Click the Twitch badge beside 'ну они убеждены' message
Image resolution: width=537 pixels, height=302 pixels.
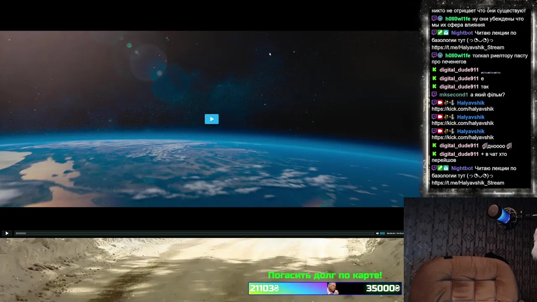(434, 19)
